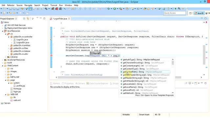Toggle the highlighted Mark Occurrences toolbar button
This screenshot has height=118, width=210.
point(31,9)
